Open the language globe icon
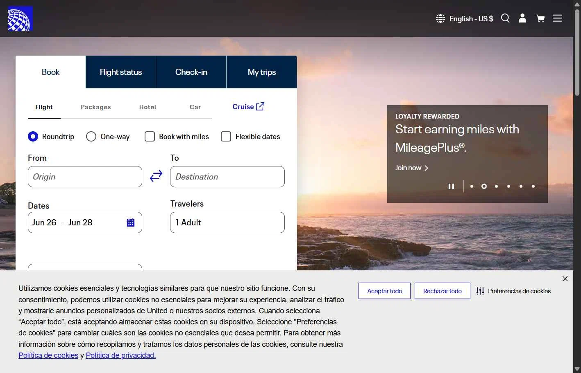 pyautogui.click(x=440, y=18)
